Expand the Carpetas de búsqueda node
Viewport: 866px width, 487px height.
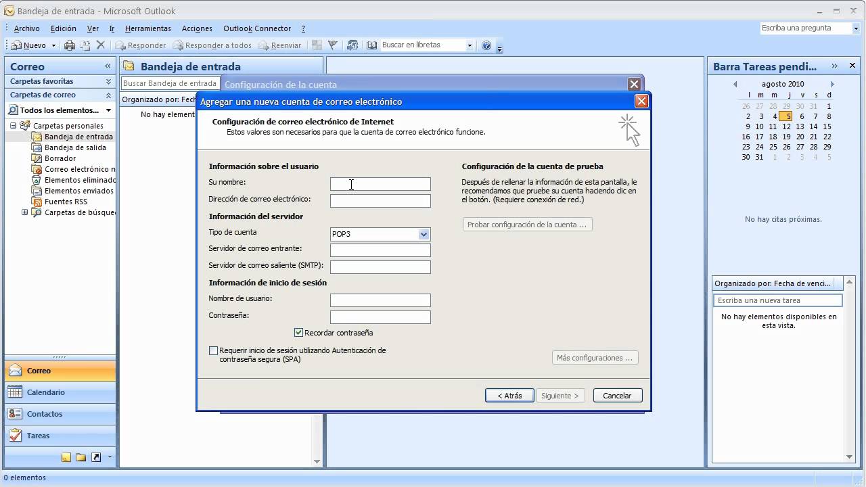point(25,212)
